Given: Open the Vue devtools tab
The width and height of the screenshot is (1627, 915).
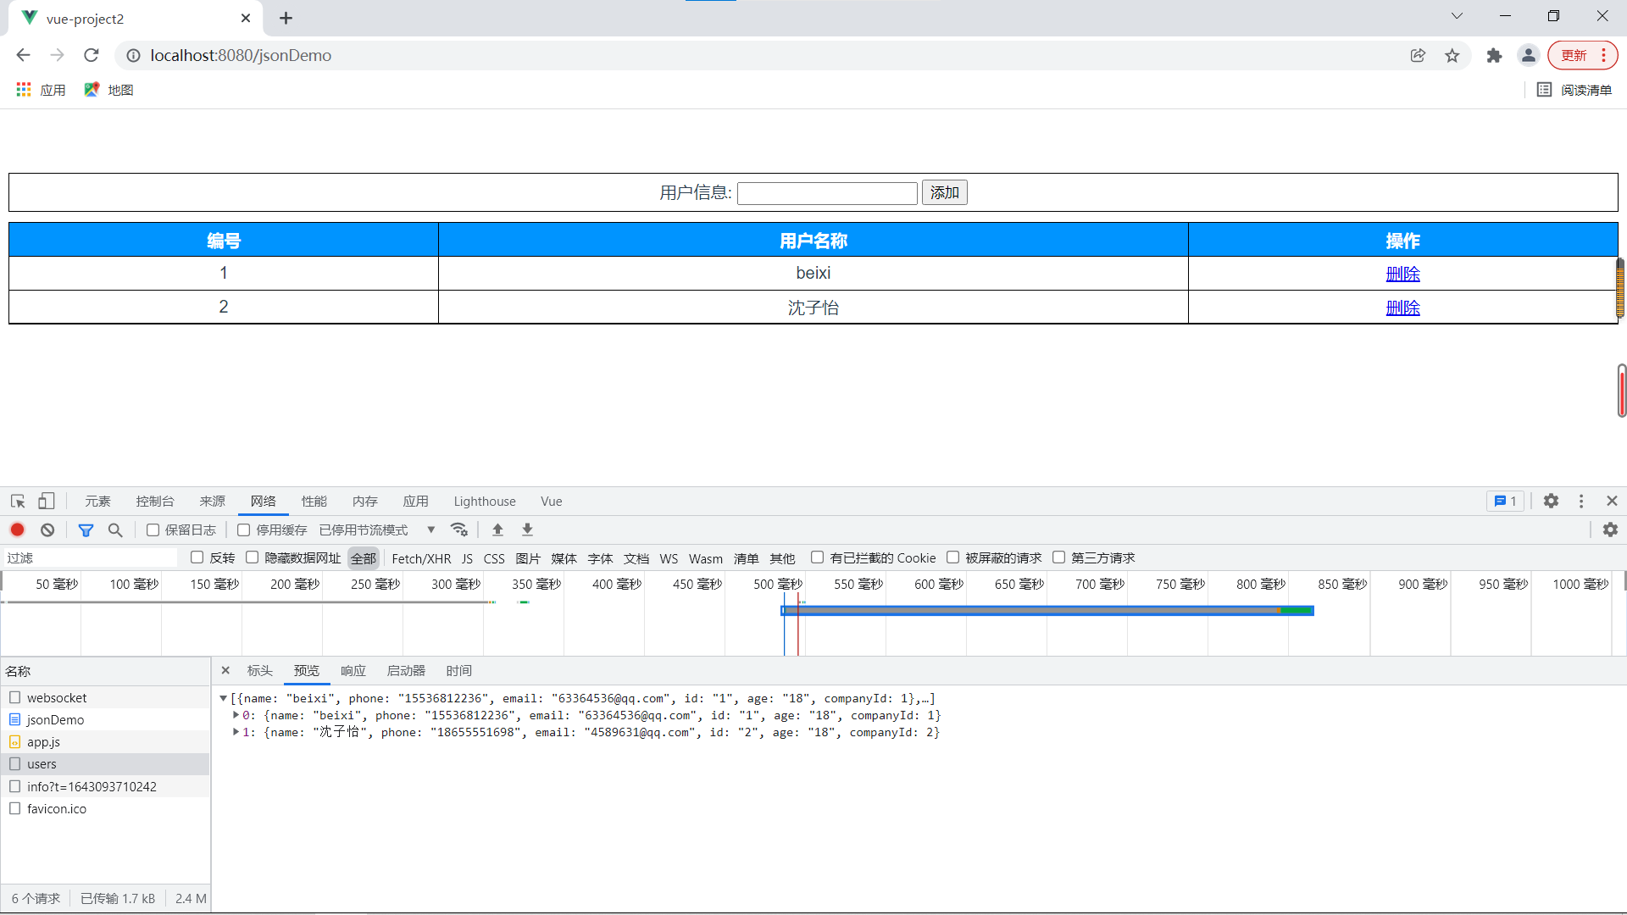Looking at the screenshot, I should (552, 502).
